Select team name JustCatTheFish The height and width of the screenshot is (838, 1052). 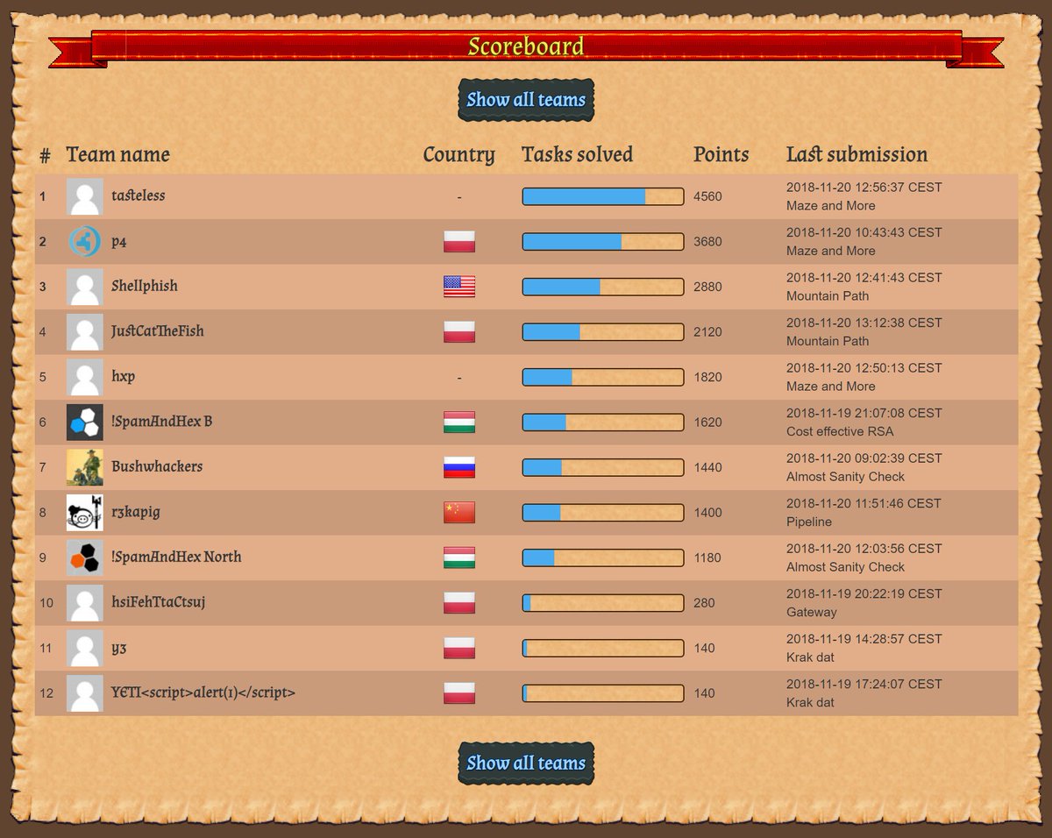[x=158, y=331]
